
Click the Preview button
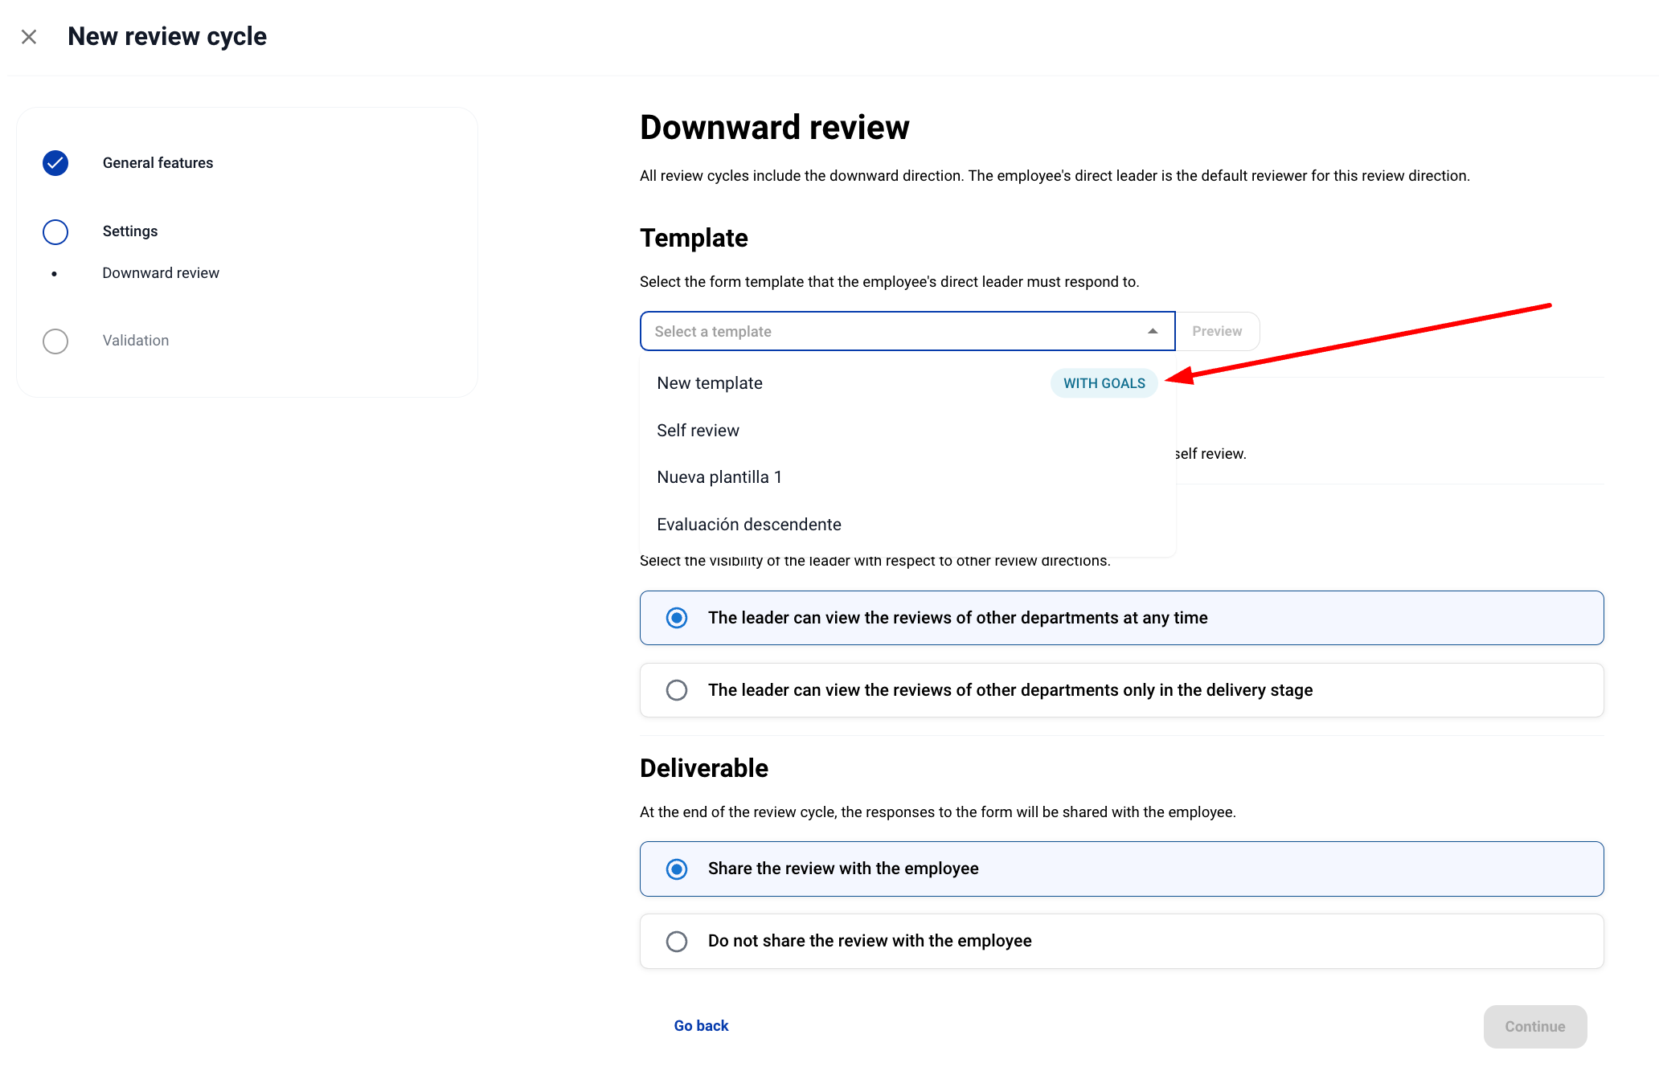click(x=1216, y=331)
